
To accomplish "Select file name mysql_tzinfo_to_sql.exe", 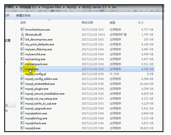I will pyautogui.click(x=41, y=103).
